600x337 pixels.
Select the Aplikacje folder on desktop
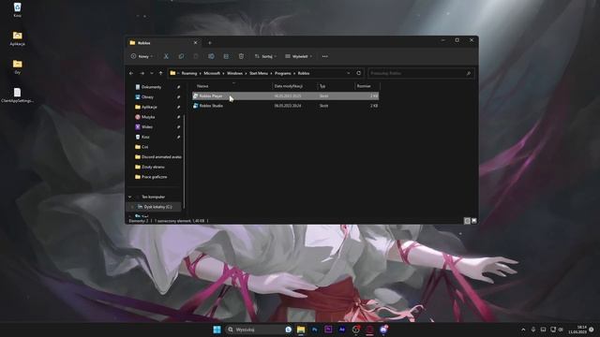pyautogui.click(x=17, y=38)
